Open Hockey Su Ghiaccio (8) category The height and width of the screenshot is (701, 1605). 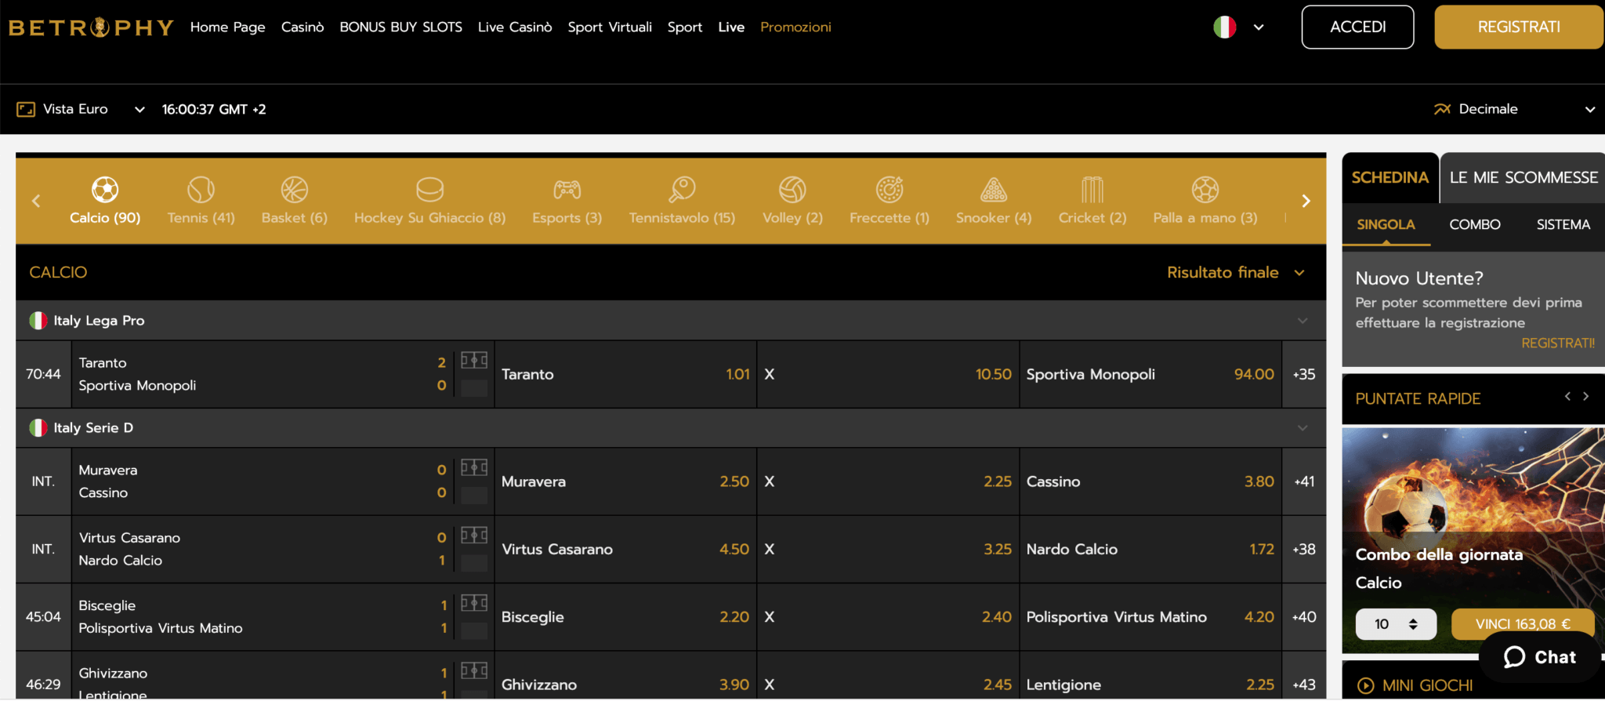point(430,189)
